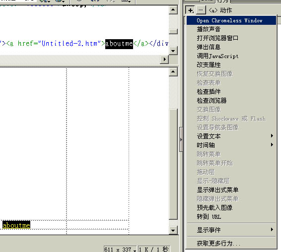281x252 pixels.
Task: Click the minus remove-behavior button
Action: (x=201, y=10)
